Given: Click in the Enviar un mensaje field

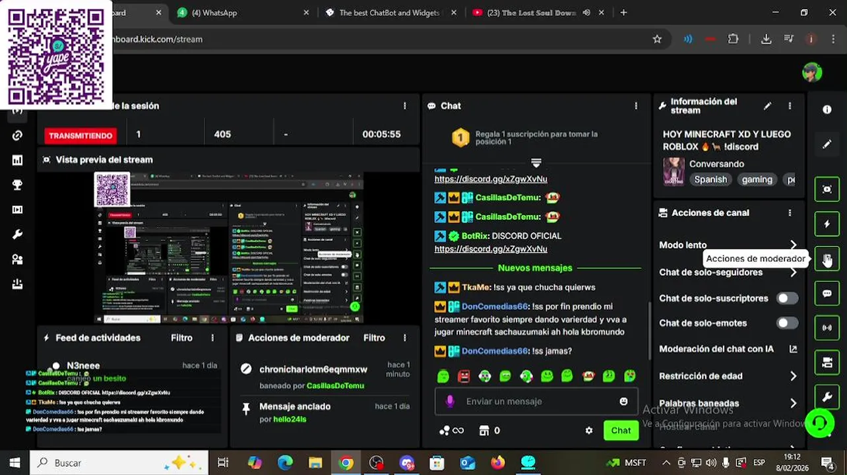Looking at the screenshot, I should pos(536,401).
